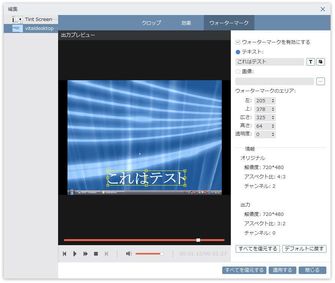Open the text color picker button
The height and width of the screenshot is (283, 335).
tap(320, 62)
